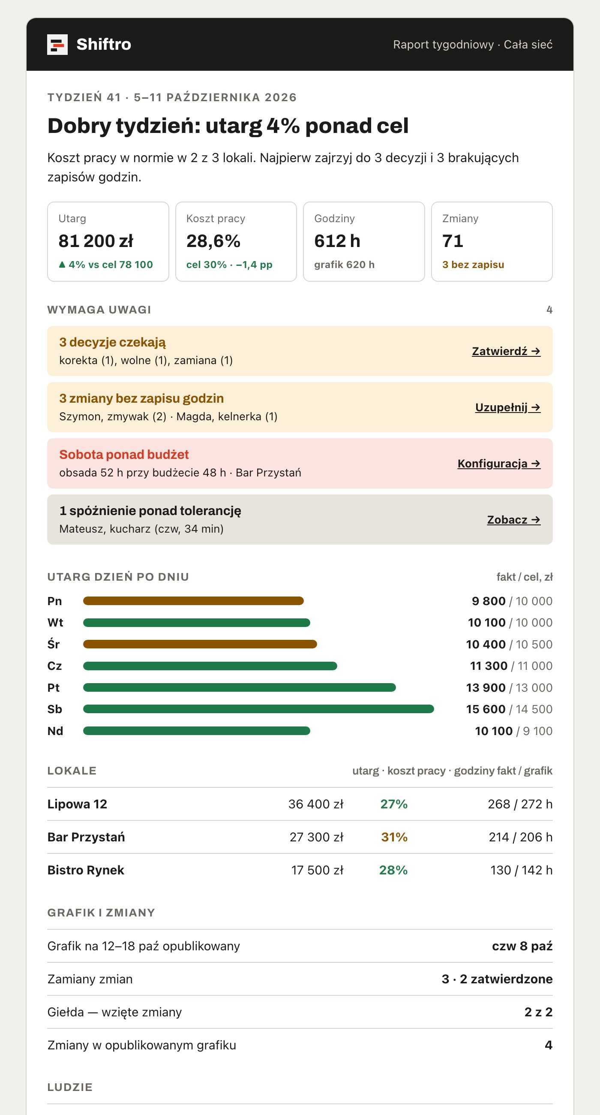Click the '36 400 zł' revenue for Lipowa 12

[316, 804]
